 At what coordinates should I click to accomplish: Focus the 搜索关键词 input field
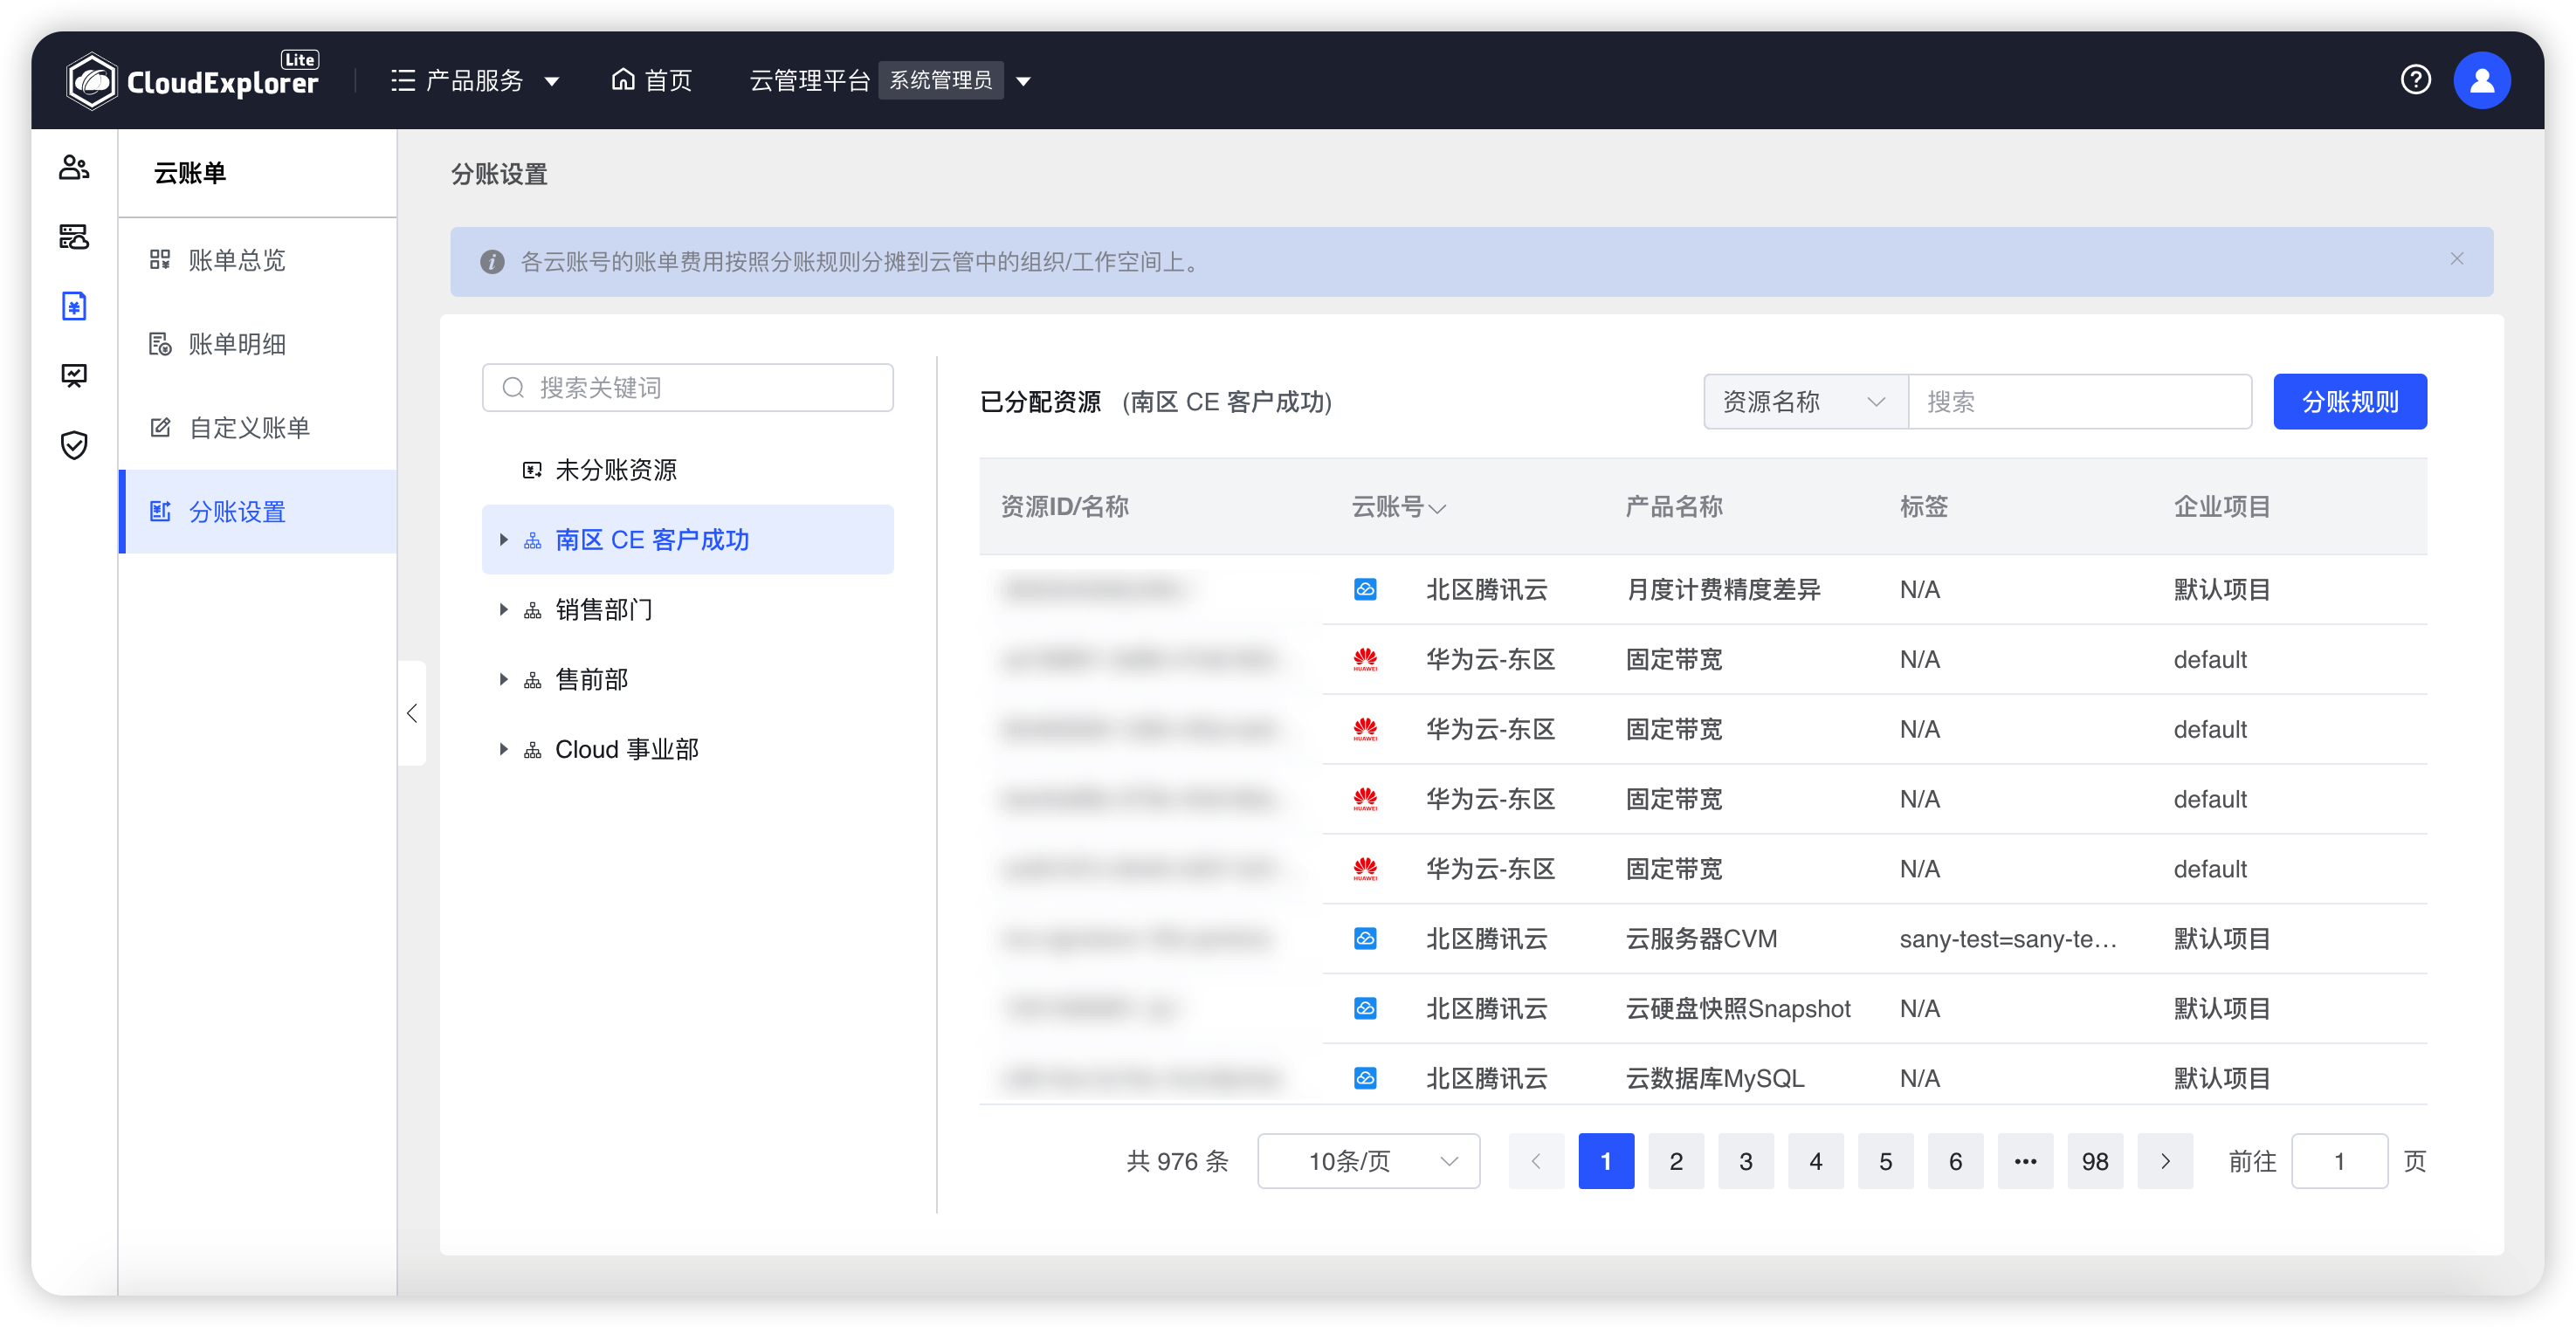coord(687,388)
